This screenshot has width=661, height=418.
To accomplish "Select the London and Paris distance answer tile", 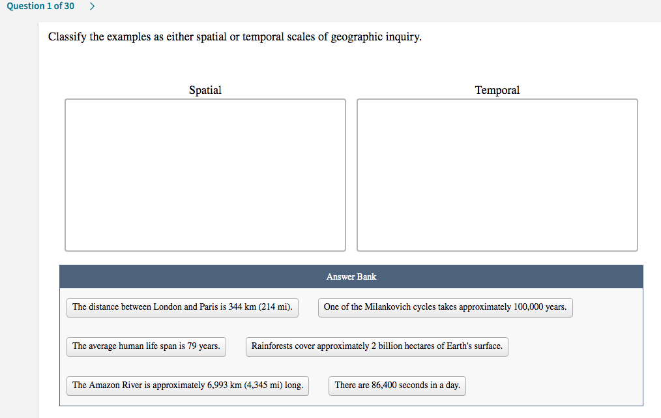I will pyautogui.click(x=182, y=308).
